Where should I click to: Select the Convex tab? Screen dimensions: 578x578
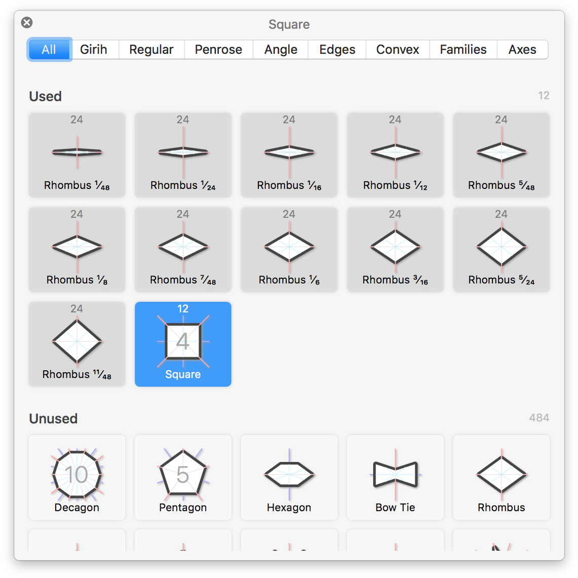tap(398, 50)
